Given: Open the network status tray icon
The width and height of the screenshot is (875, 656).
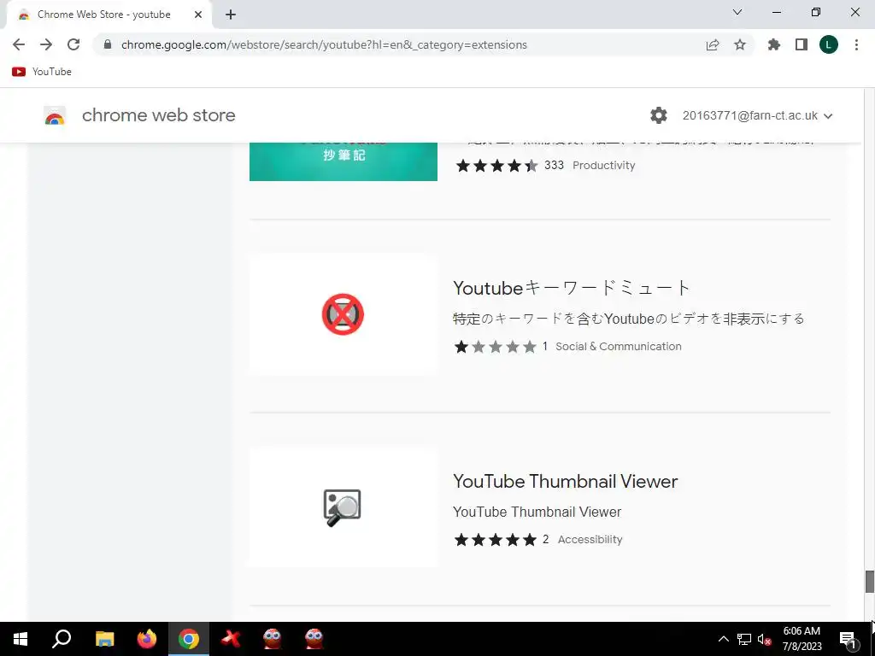Looking at the screenshot, I should [x=744, y=639].
